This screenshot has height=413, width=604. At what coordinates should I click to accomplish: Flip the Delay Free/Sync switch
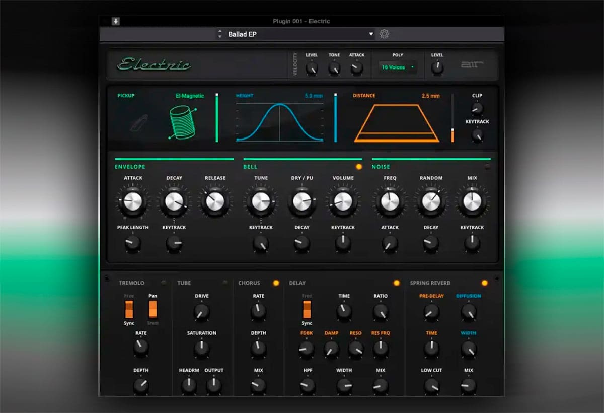click(307, 309)
